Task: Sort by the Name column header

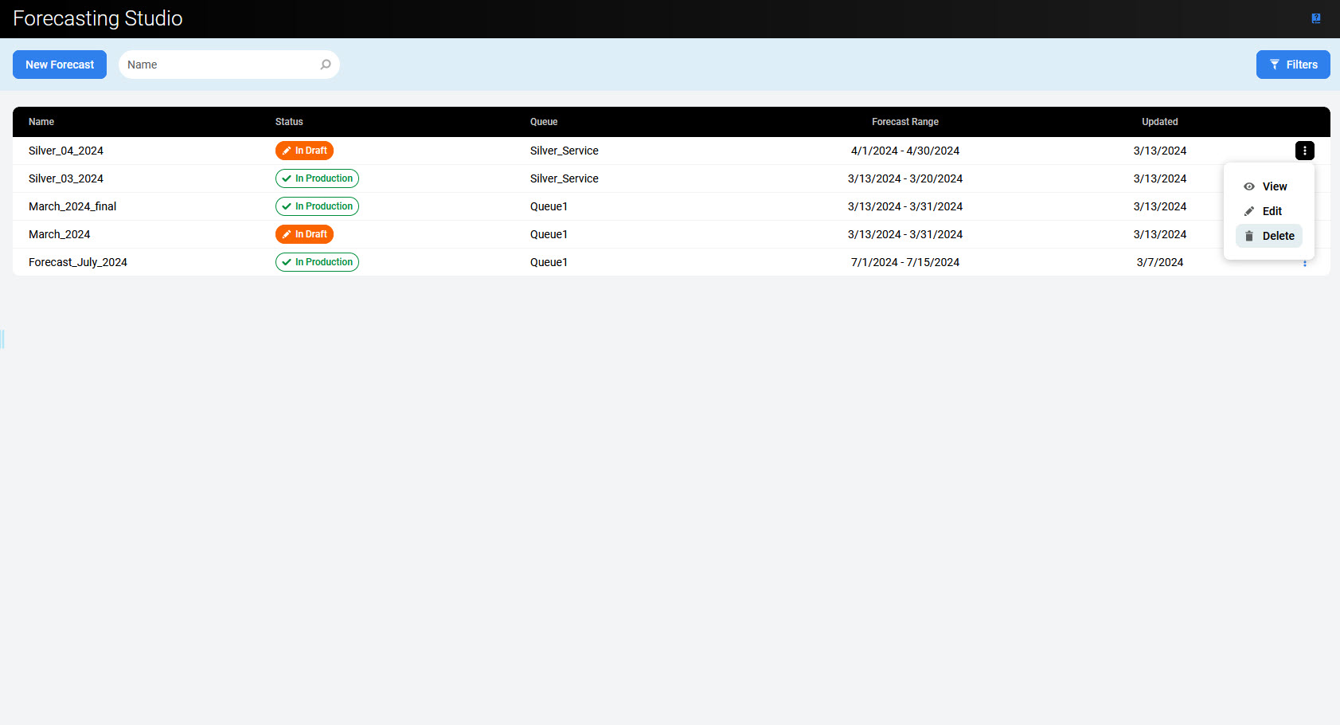Action: pos(41,122)
